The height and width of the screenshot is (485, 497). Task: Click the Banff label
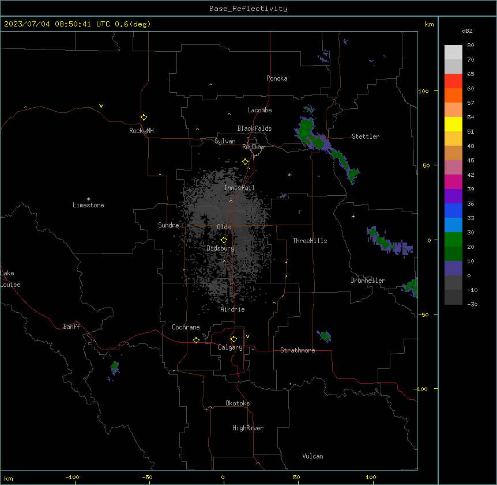tap(71, 327)
